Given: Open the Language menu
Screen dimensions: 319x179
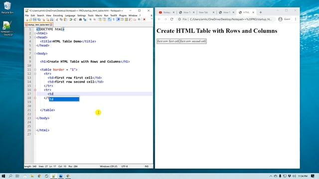Looking at the screenshot, I should pyautogui.click(x=70, y=15).
